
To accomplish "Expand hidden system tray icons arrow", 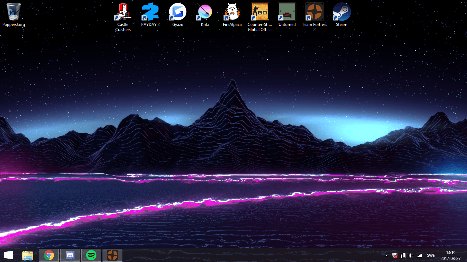I will [387, 256].
